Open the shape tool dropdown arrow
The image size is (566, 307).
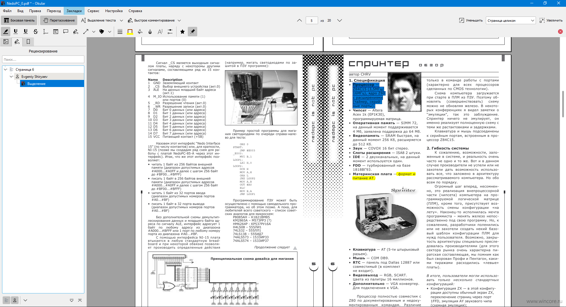pyautogui.click(x=94, y=32)
